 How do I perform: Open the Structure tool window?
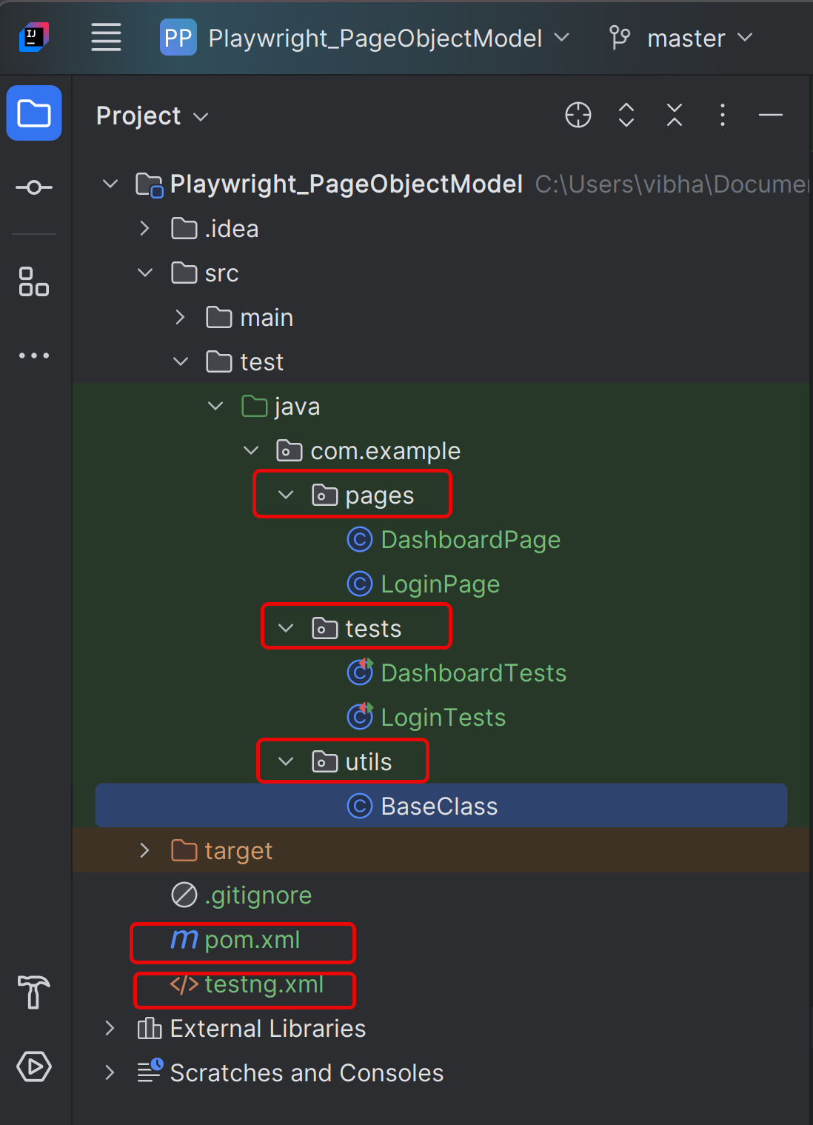[x=33, y=282]
